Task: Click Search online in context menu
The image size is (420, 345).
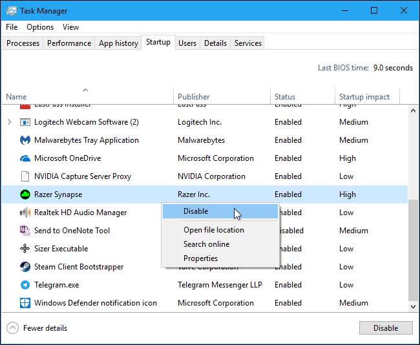Action: click(206, 244)
